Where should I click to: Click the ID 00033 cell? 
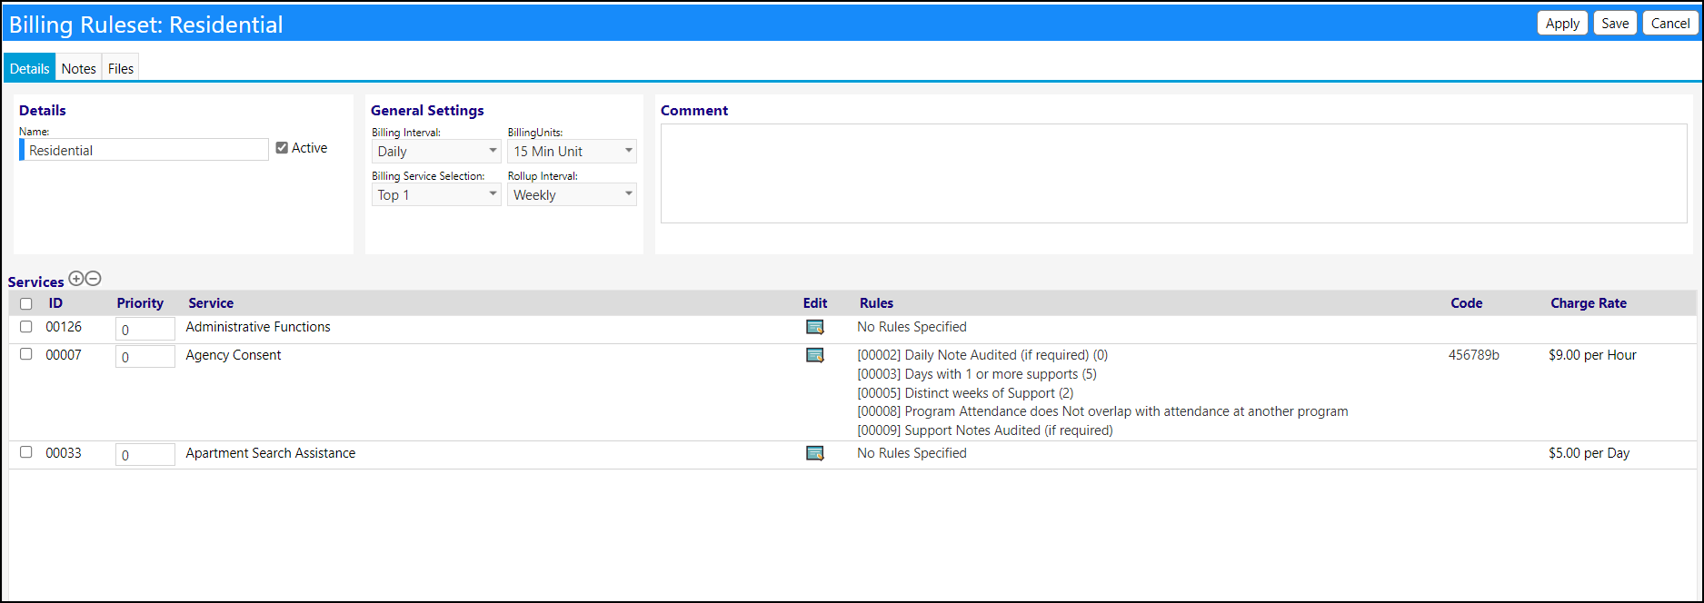pos(64,453)
